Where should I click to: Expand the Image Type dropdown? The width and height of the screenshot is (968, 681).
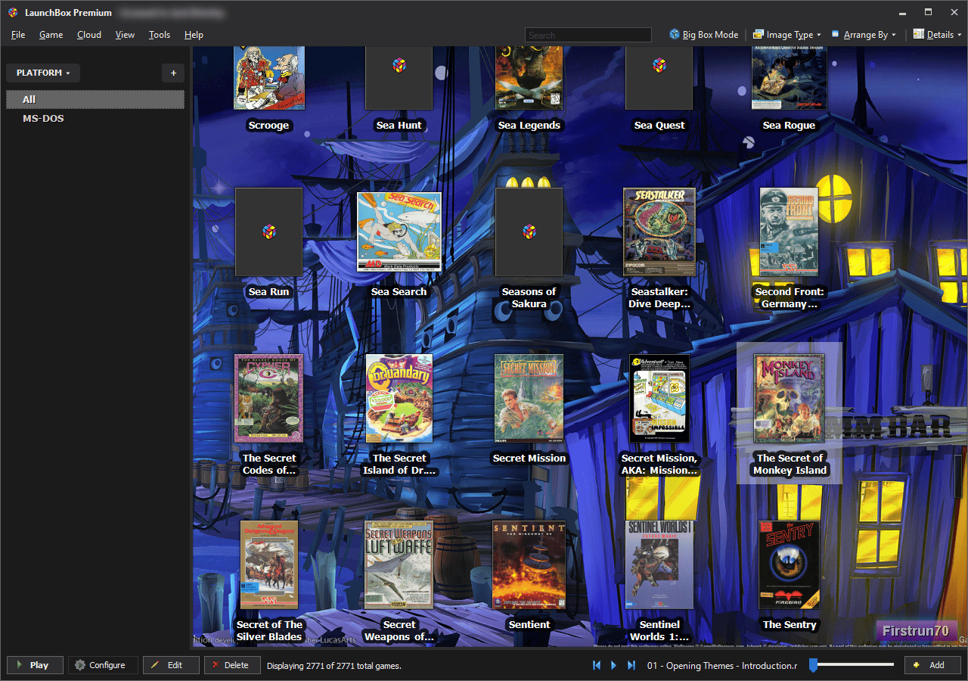(786, 35)
